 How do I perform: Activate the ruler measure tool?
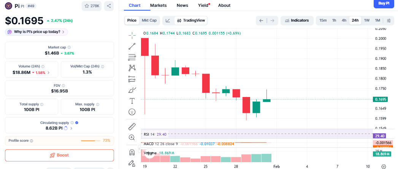[x=132, y=127]
